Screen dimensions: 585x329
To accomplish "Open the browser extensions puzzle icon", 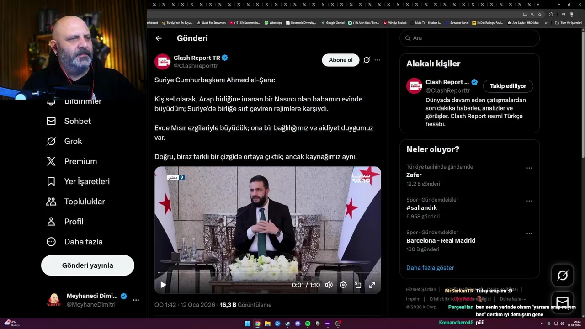I will point(551,14).
